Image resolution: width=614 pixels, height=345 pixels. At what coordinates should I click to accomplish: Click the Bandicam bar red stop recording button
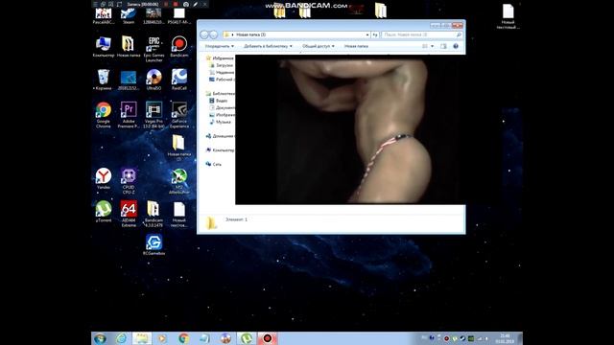coord(176,4)
